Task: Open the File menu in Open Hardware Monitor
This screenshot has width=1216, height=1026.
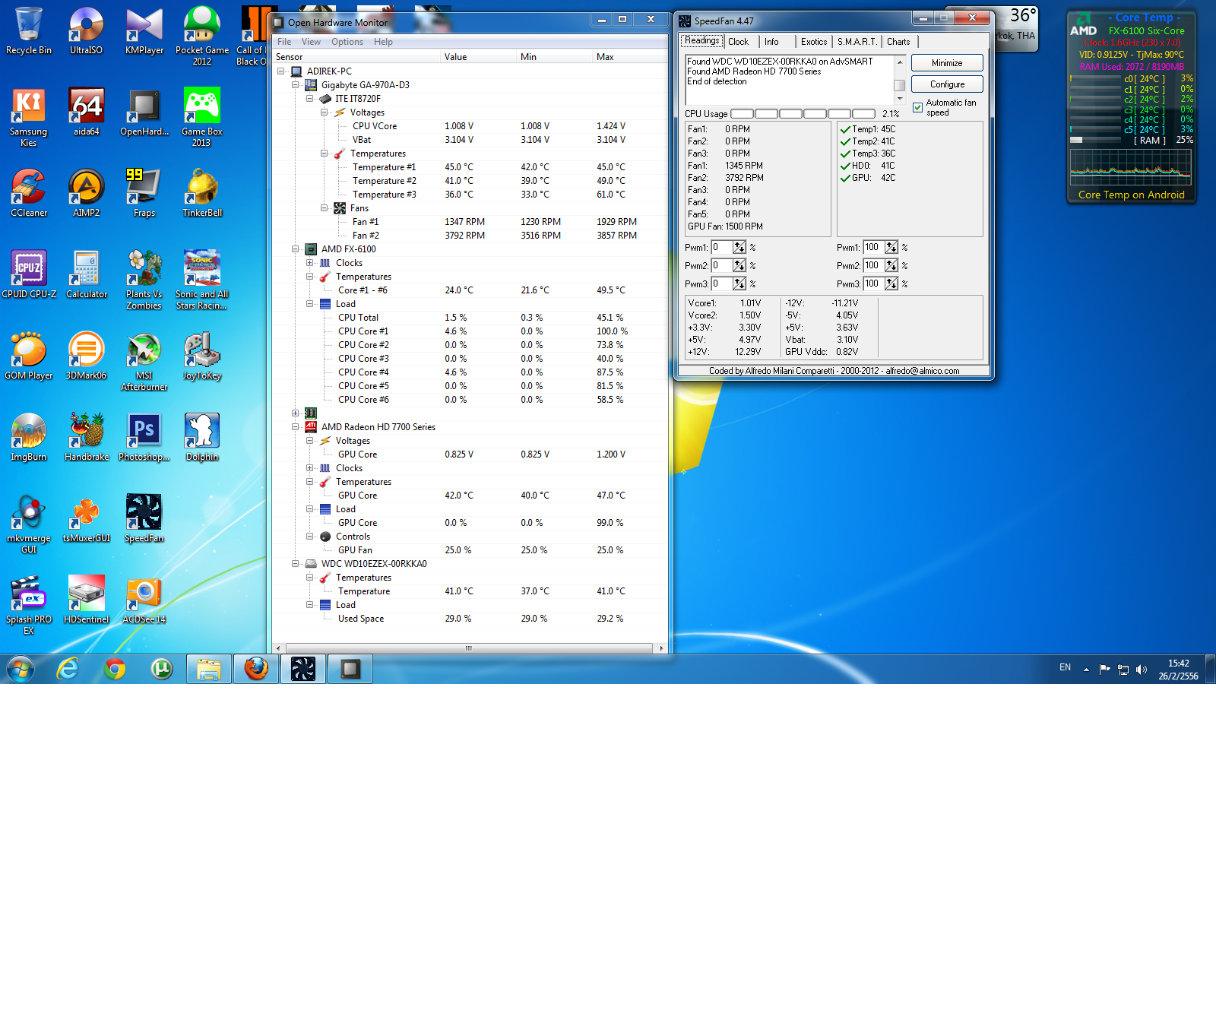Action: click(284, 42)
